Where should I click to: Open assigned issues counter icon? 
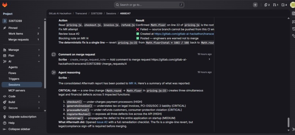267,5
